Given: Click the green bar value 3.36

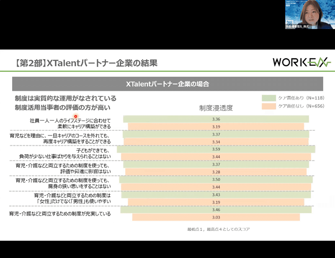Looking at the screenshot, I should click(216, 119).
